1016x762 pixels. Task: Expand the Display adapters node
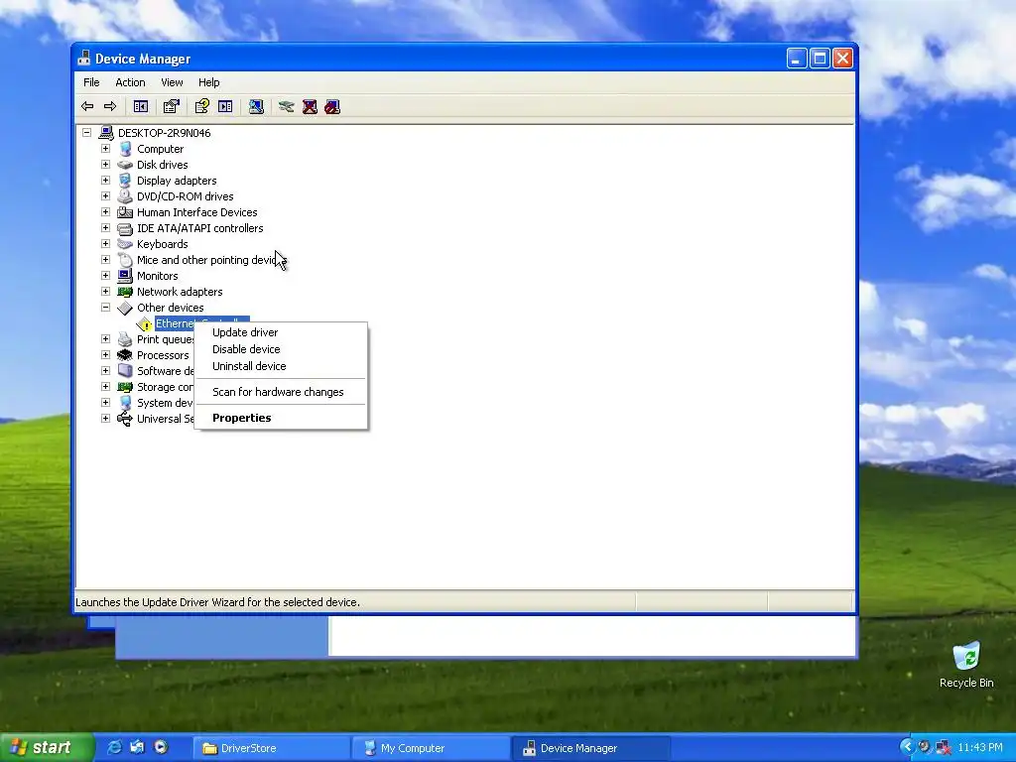click(x=105, y=181)
